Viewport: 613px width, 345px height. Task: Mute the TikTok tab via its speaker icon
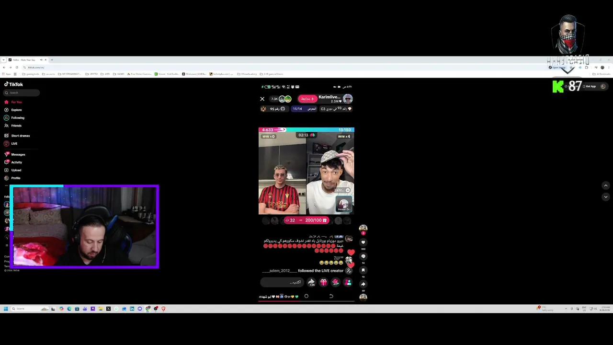(41, 60)
